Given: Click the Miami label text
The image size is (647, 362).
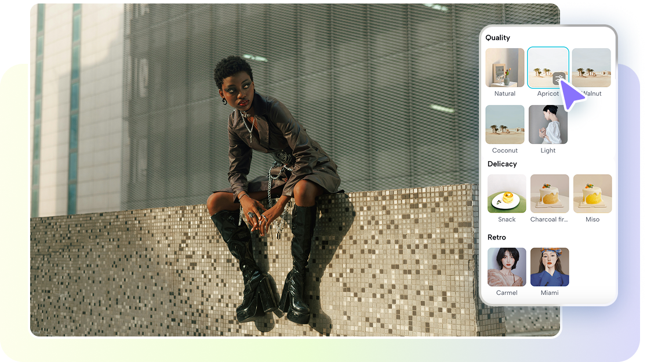Looking at the screenshot, I should [549, 292].
